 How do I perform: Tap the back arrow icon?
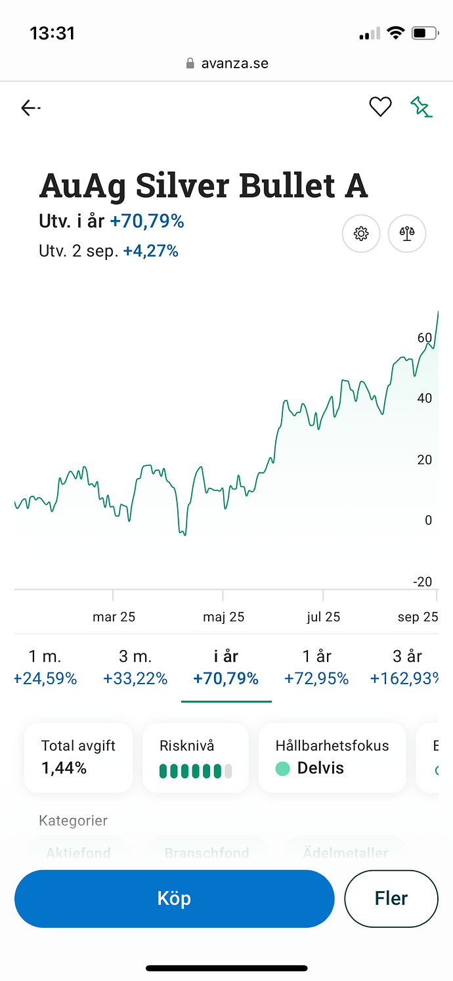pyautogui.click(x=30, y=108)
